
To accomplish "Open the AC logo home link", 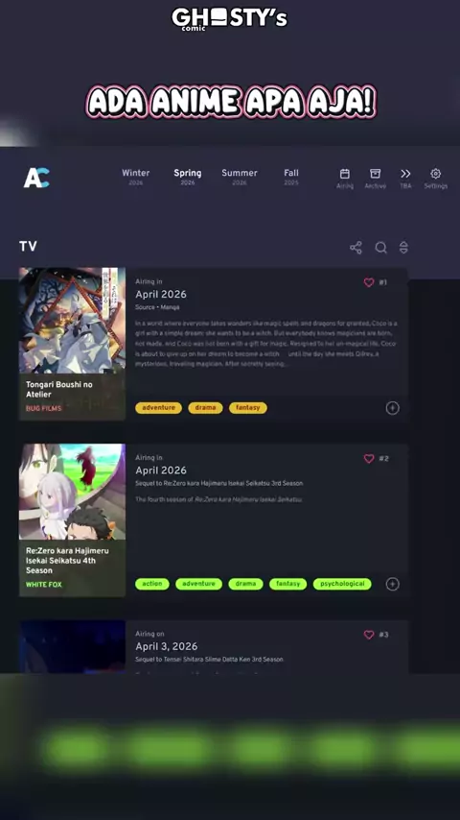I will 36,178.
